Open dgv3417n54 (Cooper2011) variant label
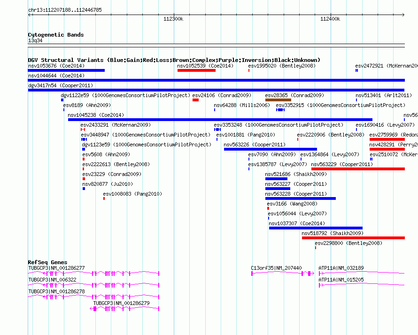Image resolution: width=418 pixels, height=335 pixels. tap(61, 85)
